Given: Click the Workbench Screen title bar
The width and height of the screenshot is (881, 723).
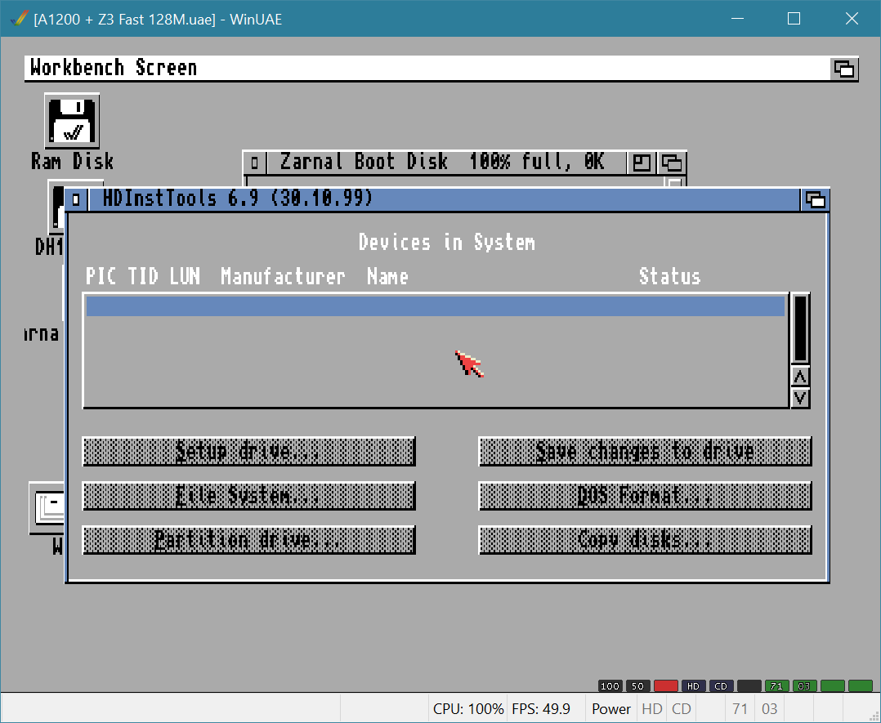Looking at the screenshot, I should [427, 68].
